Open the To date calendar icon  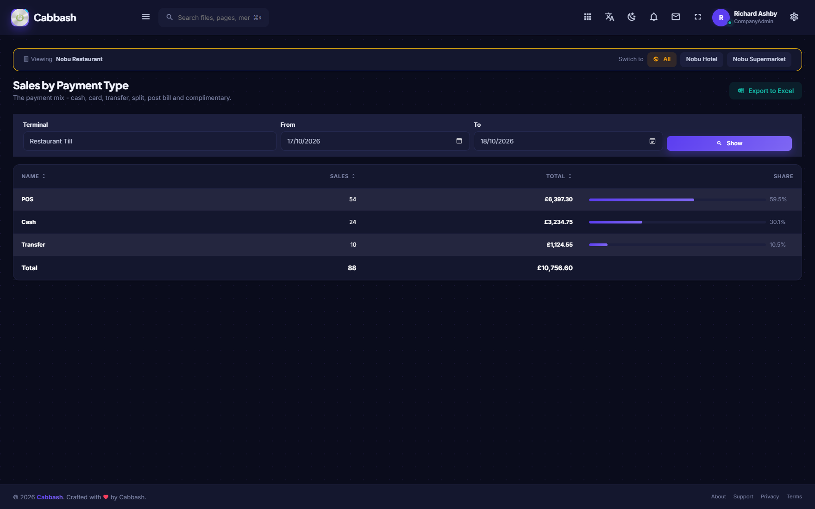tap(652, 141)
